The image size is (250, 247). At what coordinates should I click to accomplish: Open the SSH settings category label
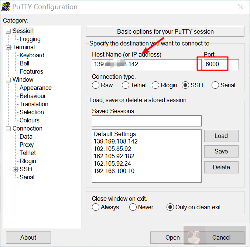point(26,169)
